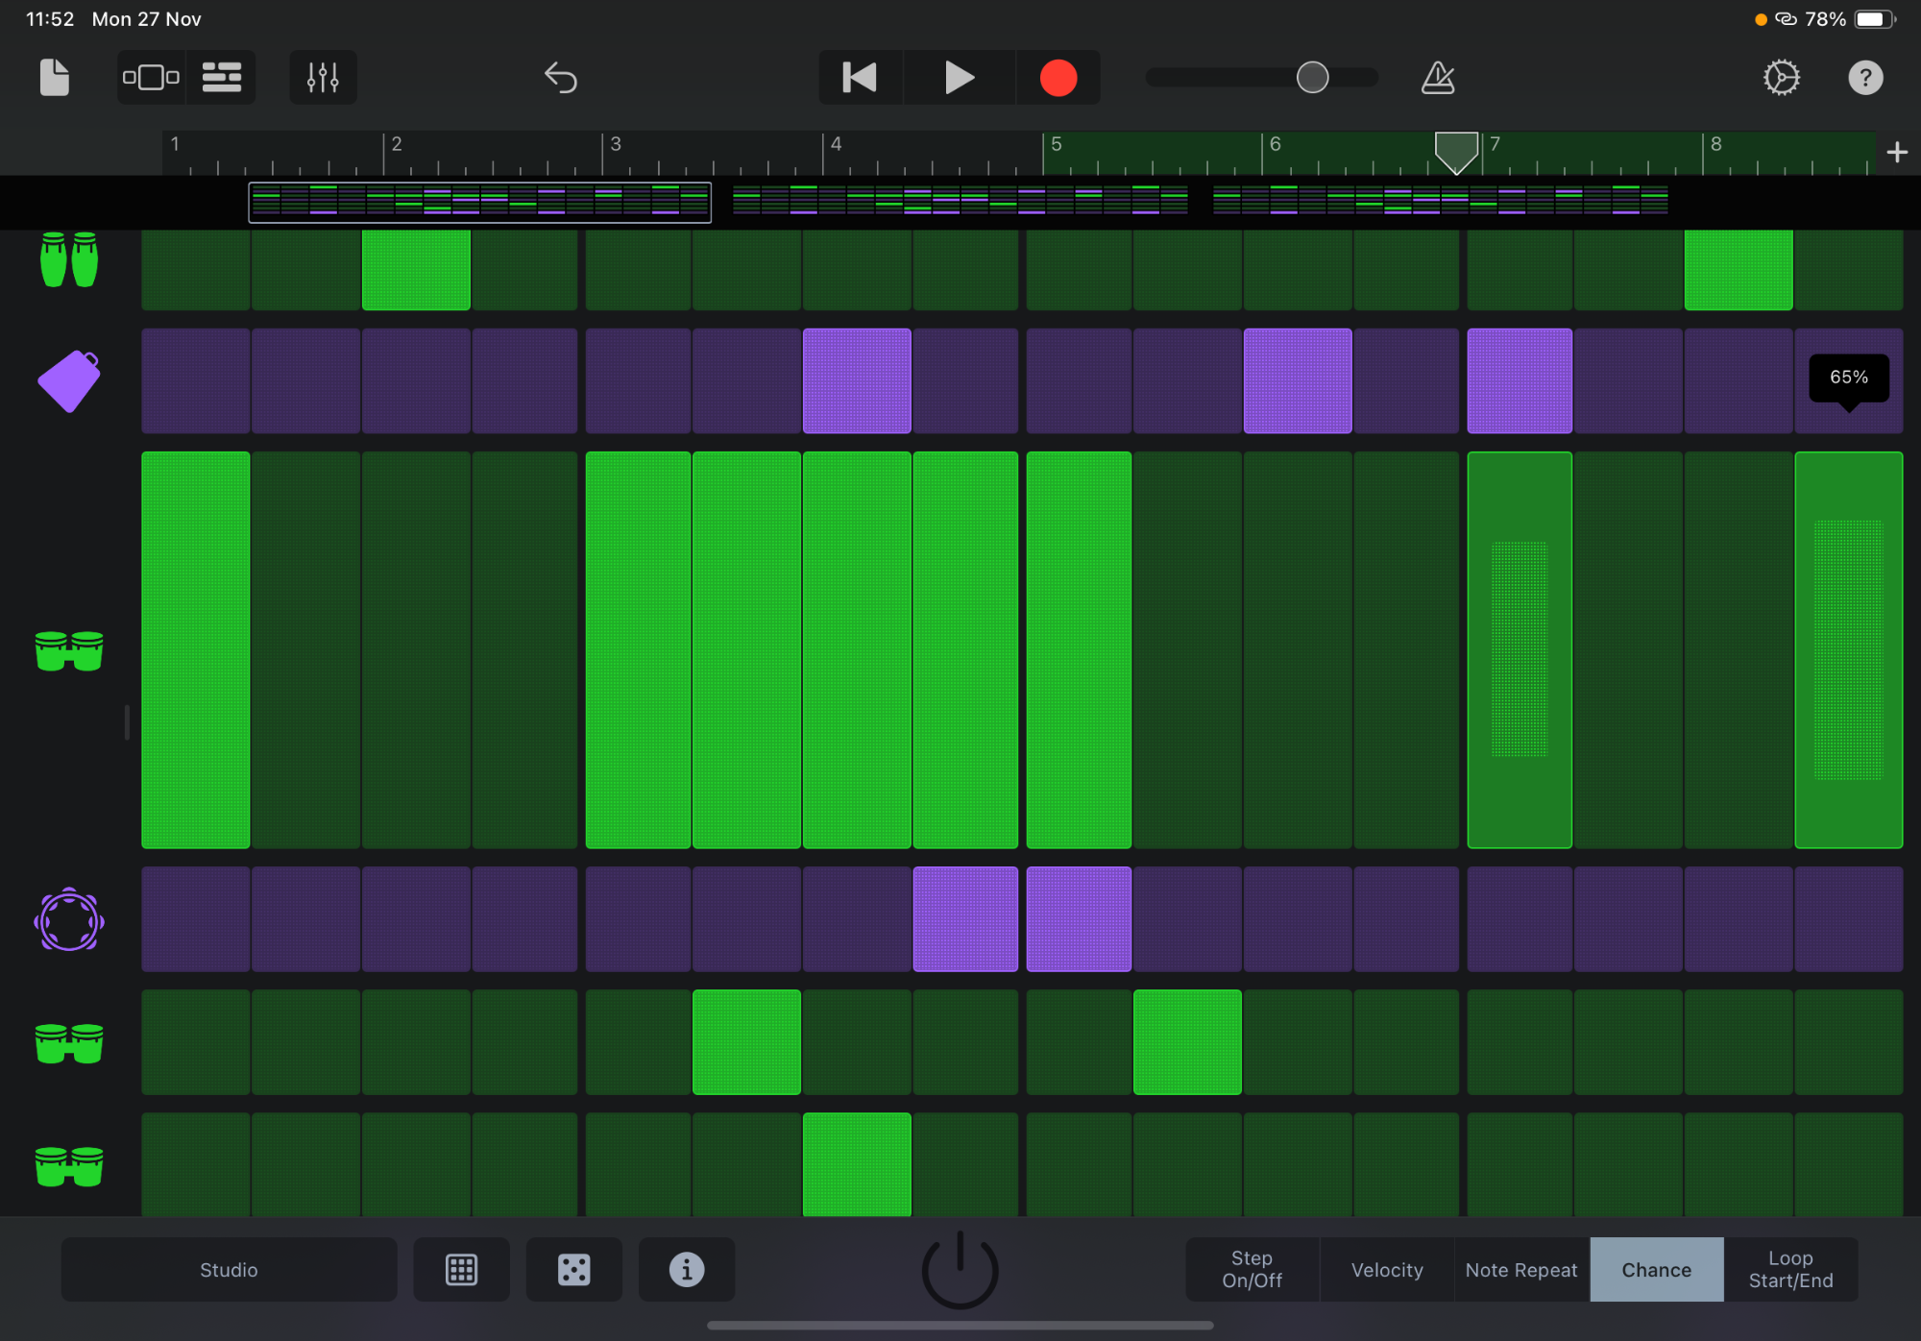Toggle lit conga step 15
Image resolution: width=1921 pixels, height=1341 pixels.
pyautogui.click(x=1739, y=269)
